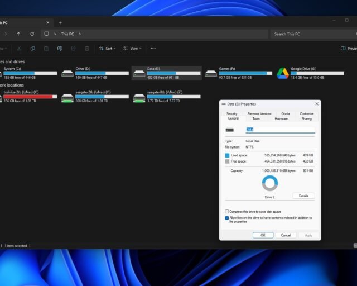Screen dimensions: 357x286
Task: Click '190 GB free of 447 GB' text
Action: [x=91, y=78]
